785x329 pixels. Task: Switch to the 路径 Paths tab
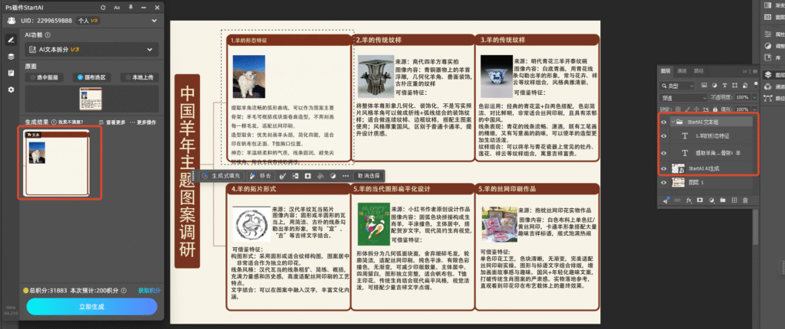point(698,71)
